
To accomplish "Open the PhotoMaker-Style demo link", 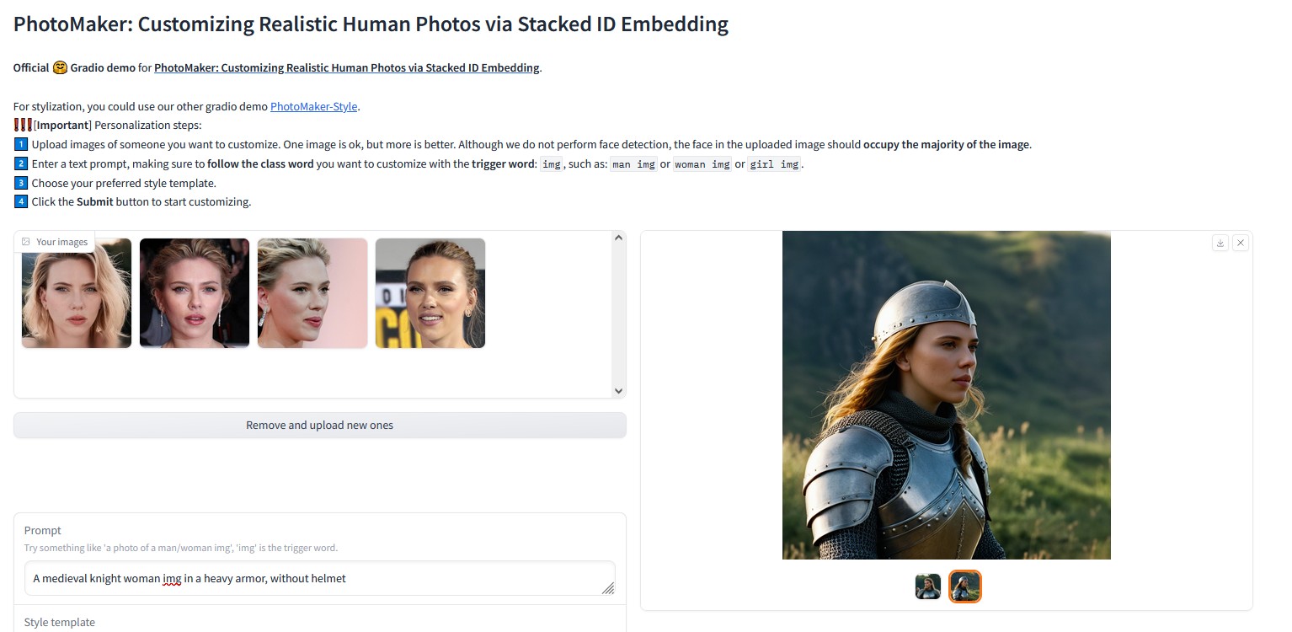I will (x=314, y=106).
